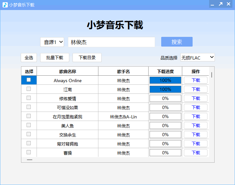Minimize the 小梦音乐下载 window
This screenshot has height=185, width=235.
tap(212, 5)
